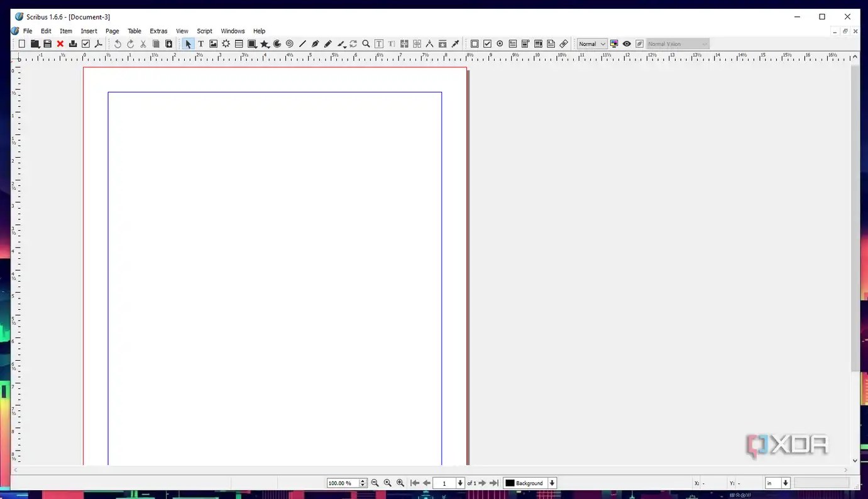Select the Shape tool
This screenshot has width=868, height=499.
click(x=252, y=44)
